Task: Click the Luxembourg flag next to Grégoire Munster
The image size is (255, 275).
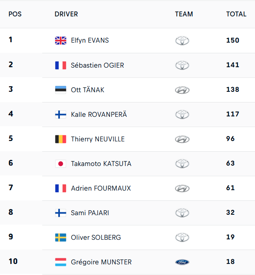Action: (61, 262)
